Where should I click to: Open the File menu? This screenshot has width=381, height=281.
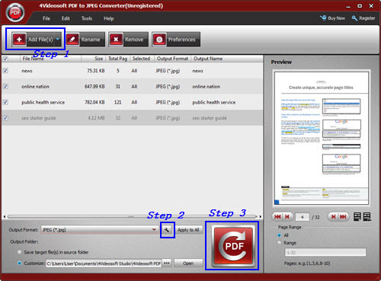coord(46,18)
